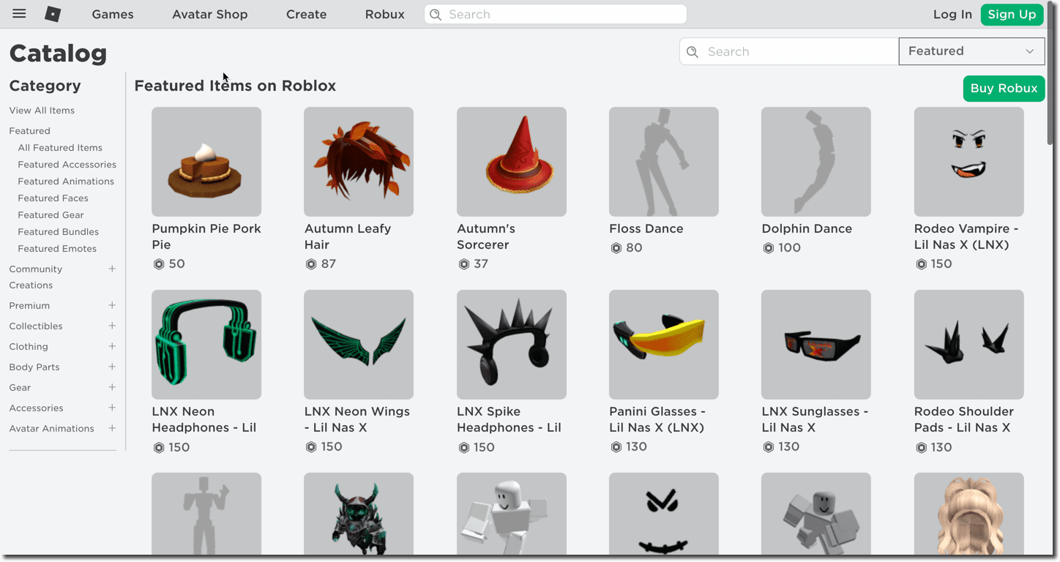Open Rodeo Shoulder Pads item image
This screenshot has width=1060, height=562.
click(969, 345)
